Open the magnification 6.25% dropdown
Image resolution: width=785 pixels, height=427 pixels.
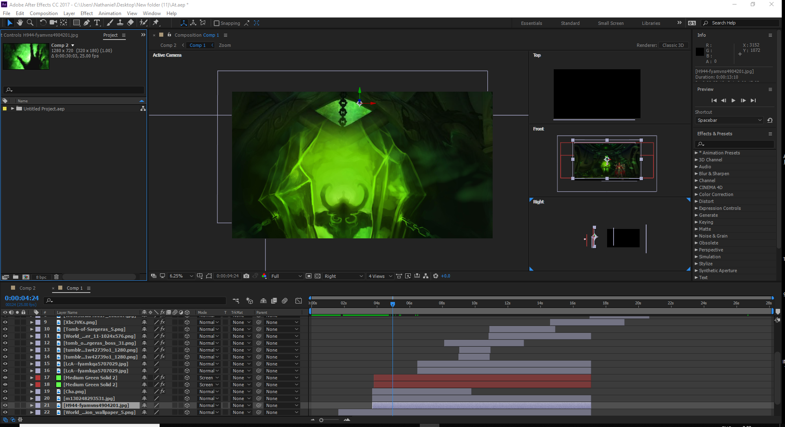(181, 276)
